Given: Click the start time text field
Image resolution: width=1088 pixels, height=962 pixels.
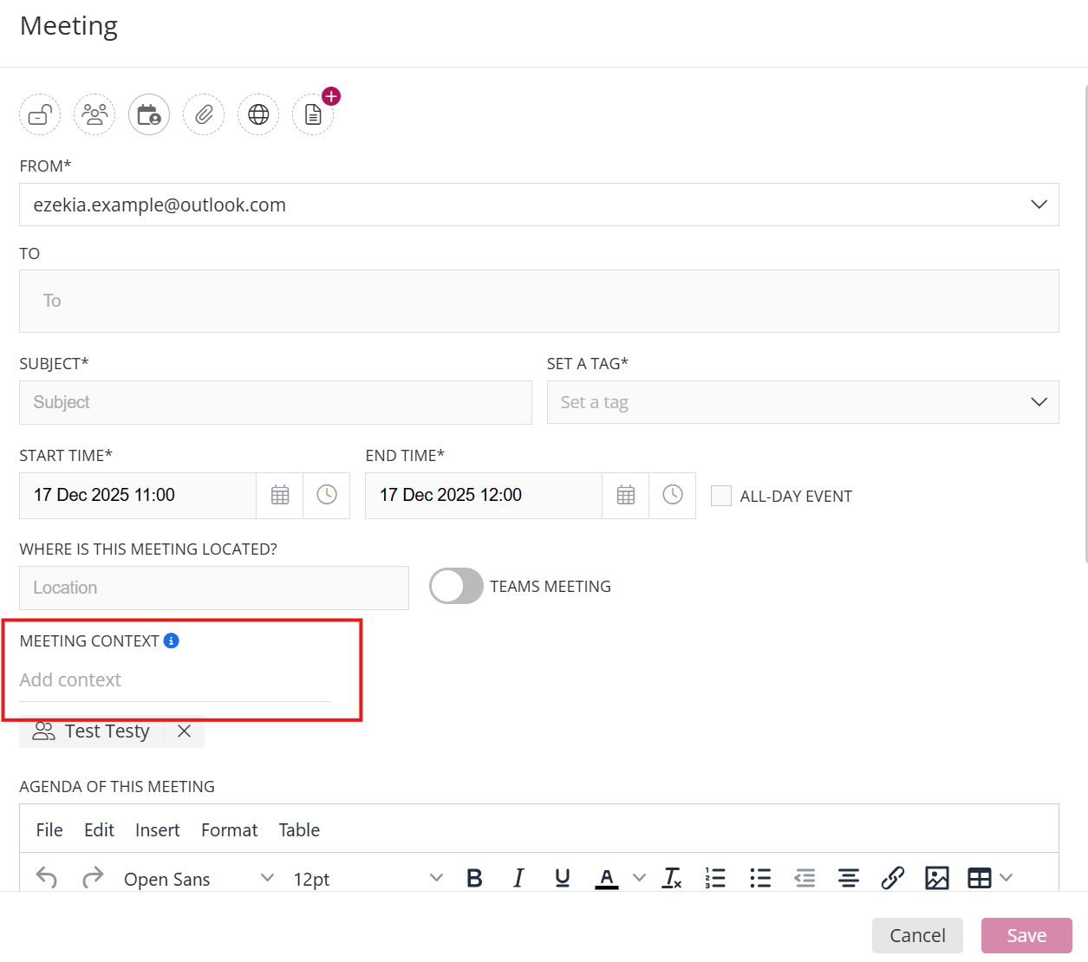Looking at the screenshot, I should tap(138, 495).
